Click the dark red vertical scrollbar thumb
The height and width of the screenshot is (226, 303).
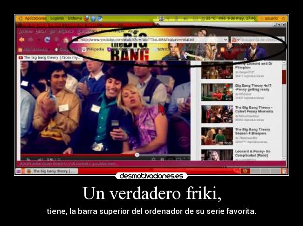284,77
